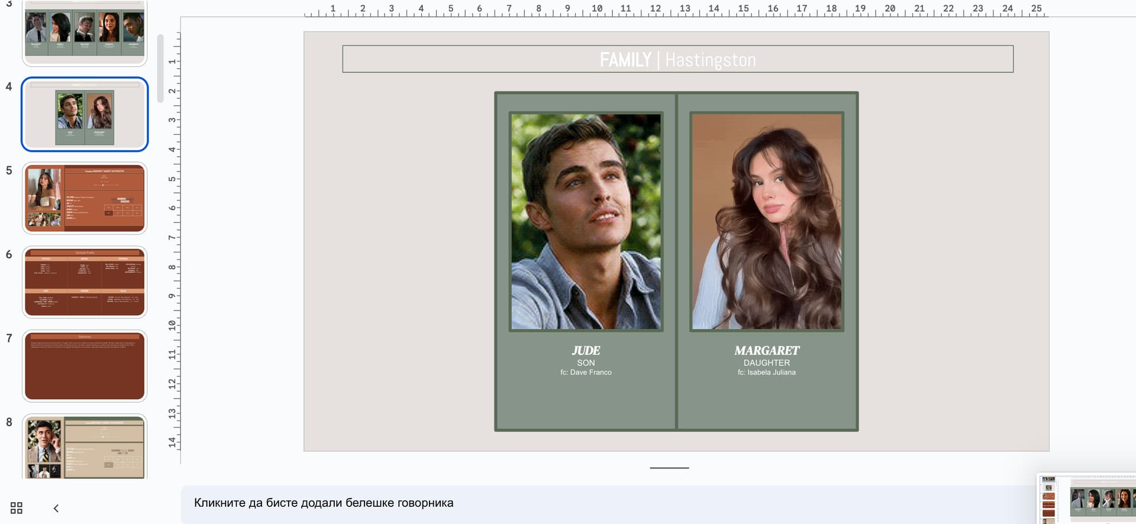Click the JUDE name text
1136x524 pixels.
click(586, 351)
